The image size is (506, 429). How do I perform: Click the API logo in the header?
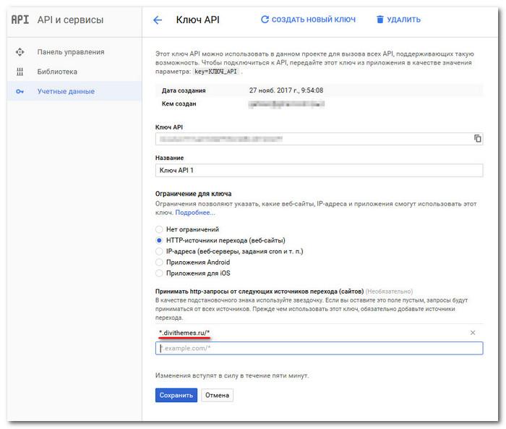[20, 20]
